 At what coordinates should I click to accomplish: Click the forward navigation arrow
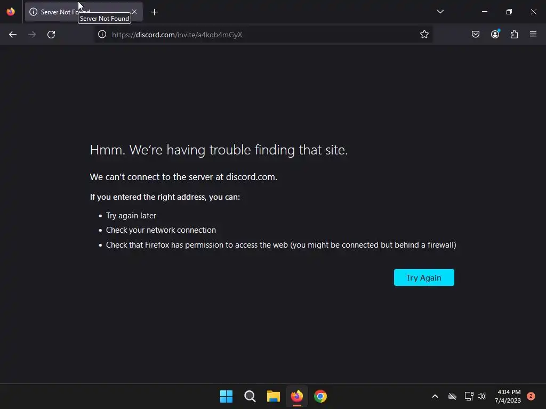point(32,35)
